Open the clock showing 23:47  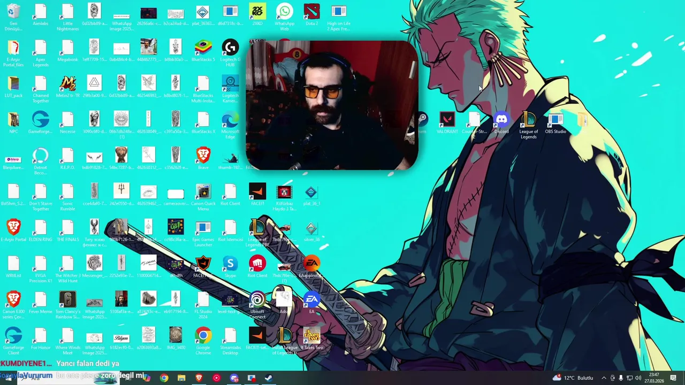pos(654,378)
